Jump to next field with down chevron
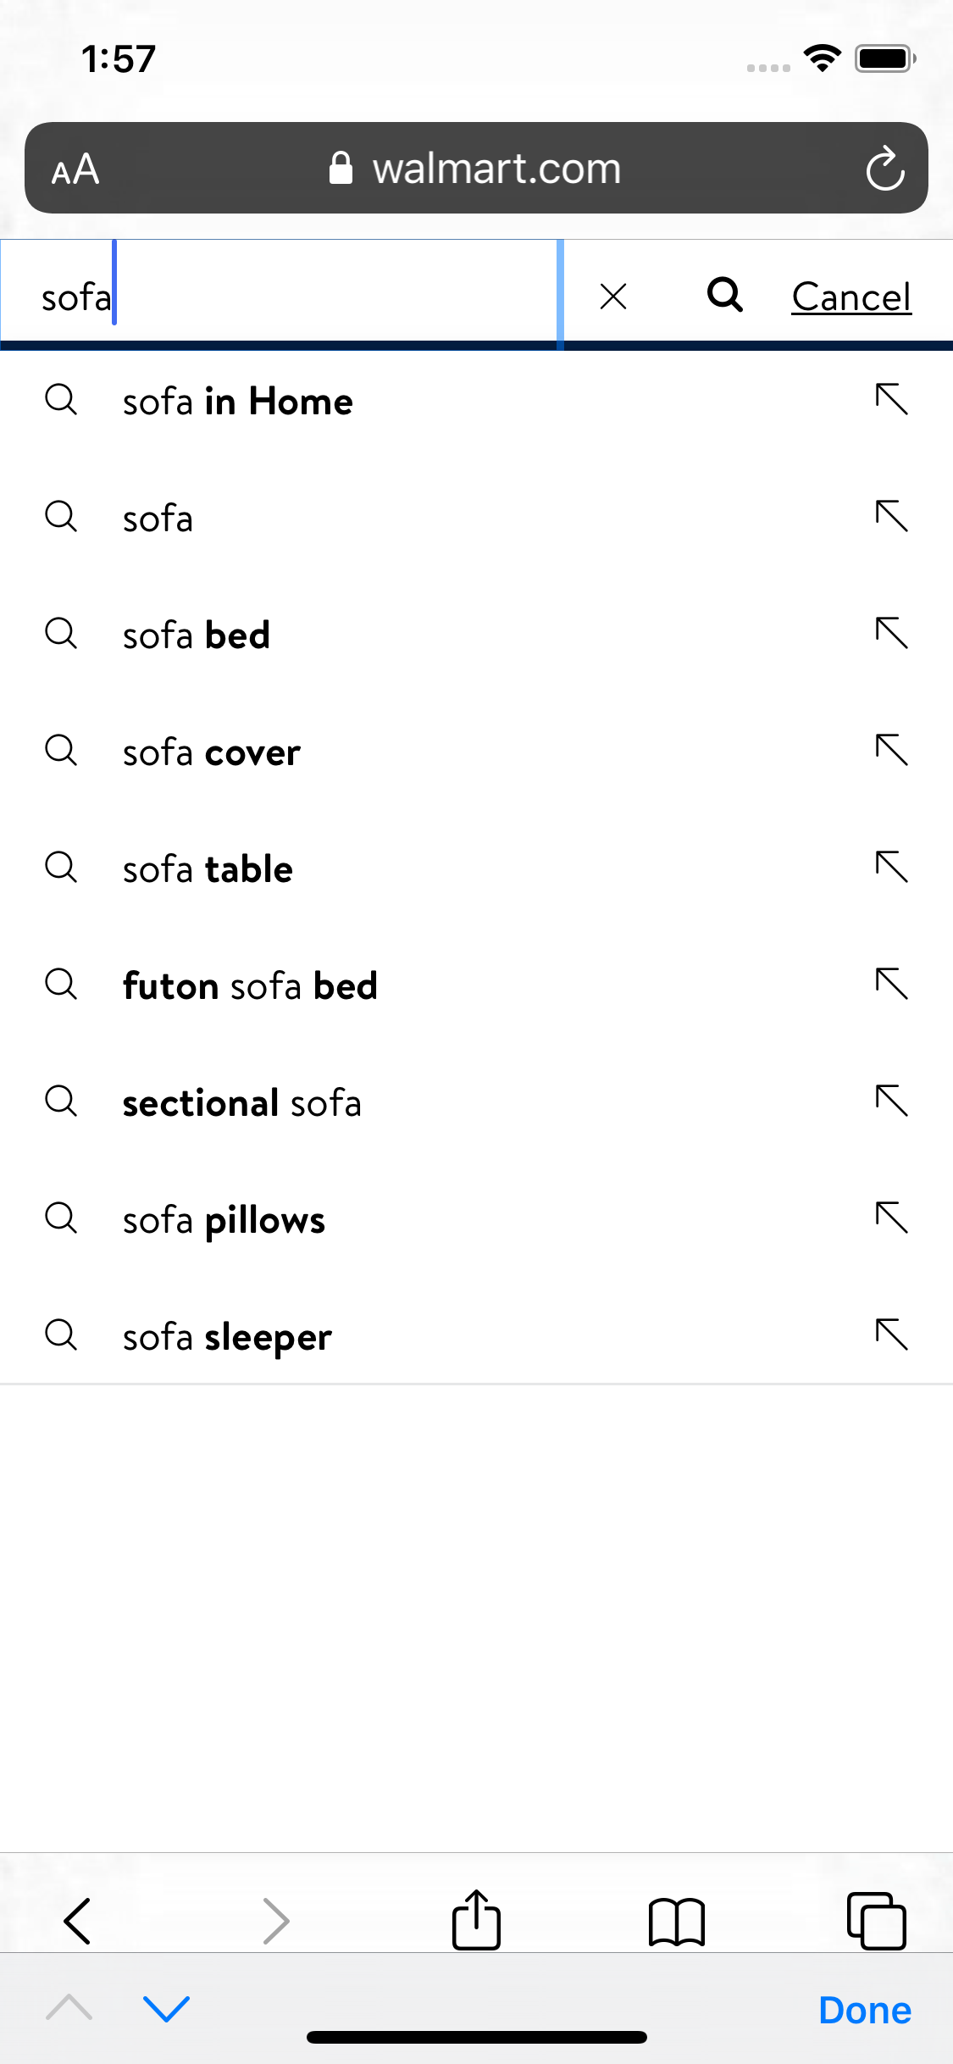The width and height of the screenshot is (953, 2064). [x=166, y=2008]
